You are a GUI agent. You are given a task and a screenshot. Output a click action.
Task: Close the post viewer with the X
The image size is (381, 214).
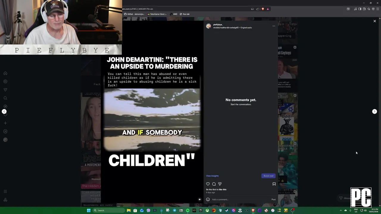(374, 21)
